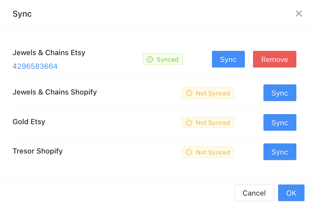Viewport: 313px width, 206px height.
Task: Click the warning icon in the Gold Etsy row
Action: [189, 123]
